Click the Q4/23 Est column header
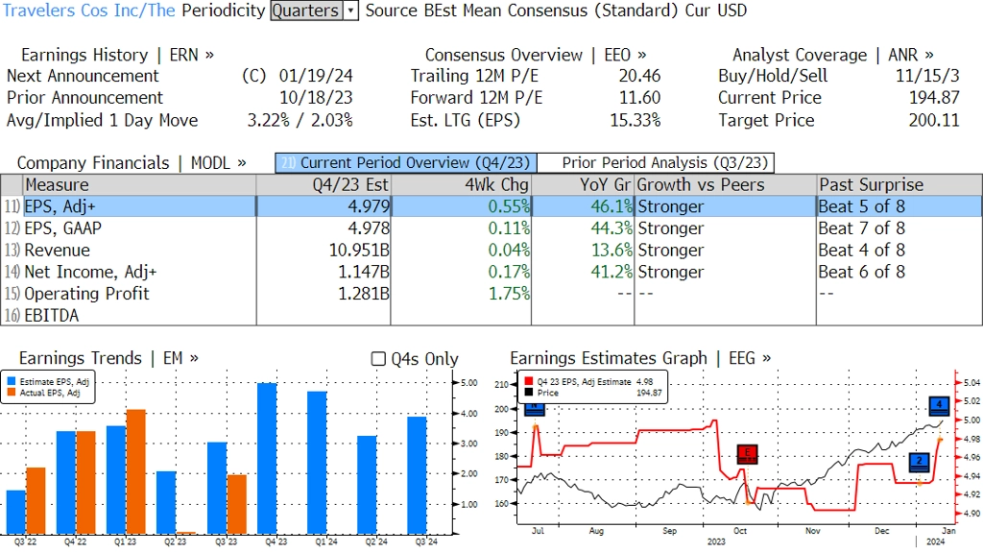 pos(324,185)
